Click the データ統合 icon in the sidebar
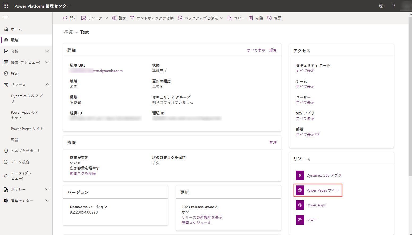This screenshot has width=412, height=235. 6,162
